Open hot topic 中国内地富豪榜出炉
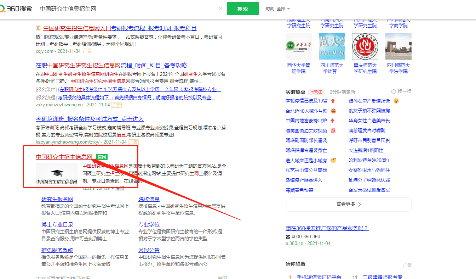The width and height of the screenshot is (476, 279). click(306, 121)
